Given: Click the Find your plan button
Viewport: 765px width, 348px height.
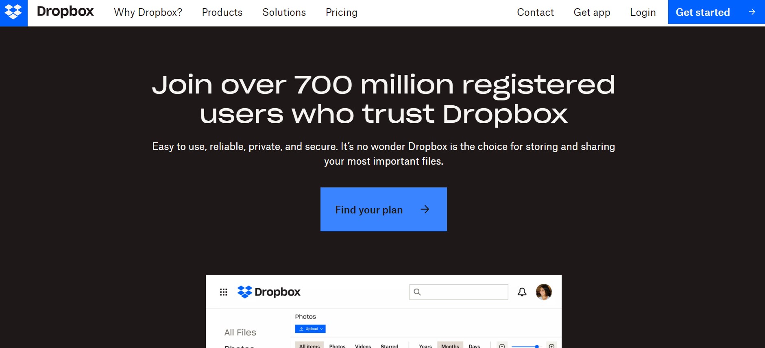Looking at the screenshot, I should (384, 209).
